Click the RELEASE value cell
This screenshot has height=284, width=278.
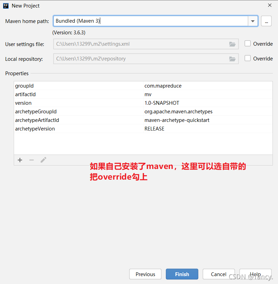[x=208, y=128]
